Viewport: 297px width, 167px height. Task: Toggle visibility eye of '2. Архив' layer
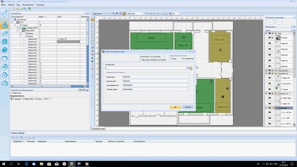point(270,89)
